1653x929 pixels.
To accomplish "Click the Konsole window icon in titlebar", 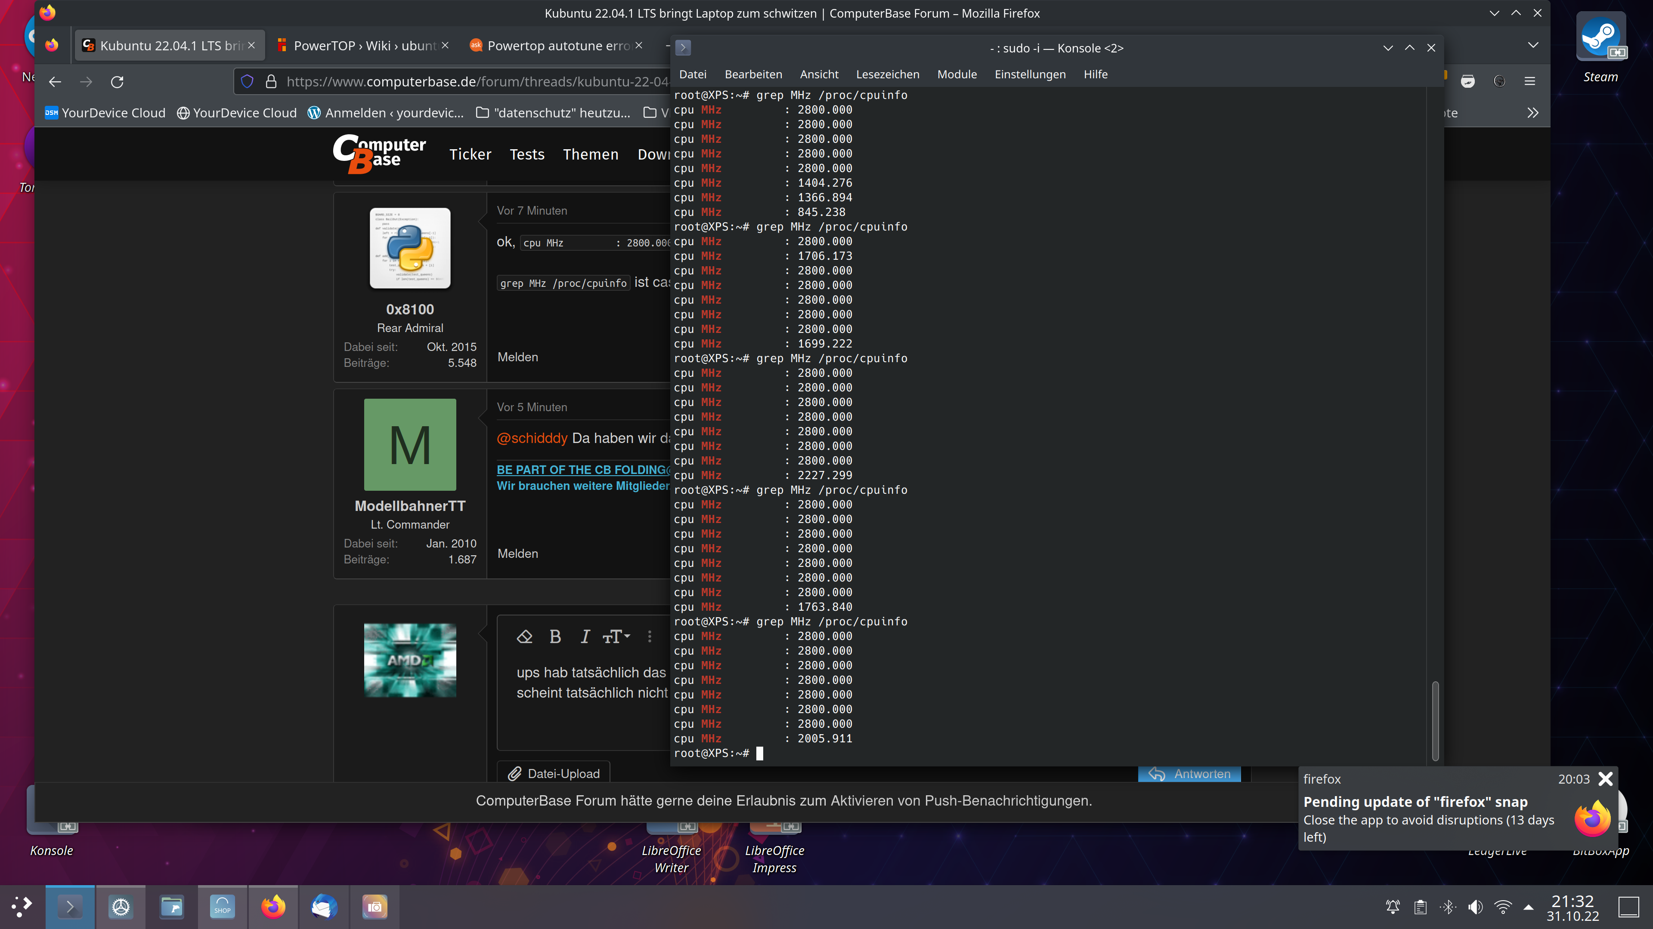I will [x=683, y=47].
